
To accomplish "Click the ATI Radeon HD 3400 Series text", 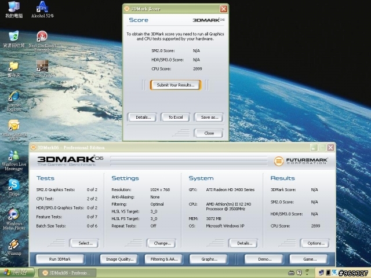I will pos(230,189).
